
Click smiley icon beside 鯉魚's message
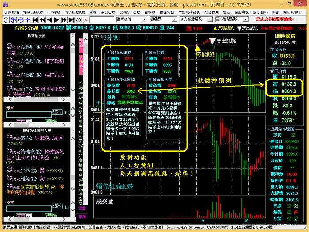click(x=9, y=178)
